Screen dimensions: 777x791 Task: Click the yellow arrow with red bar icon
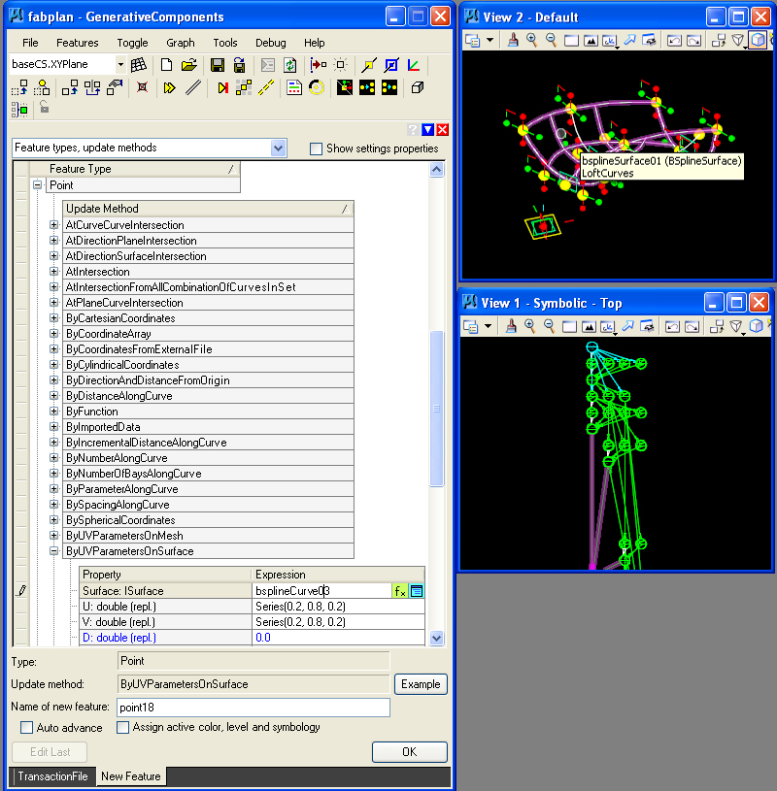[222, 87]
